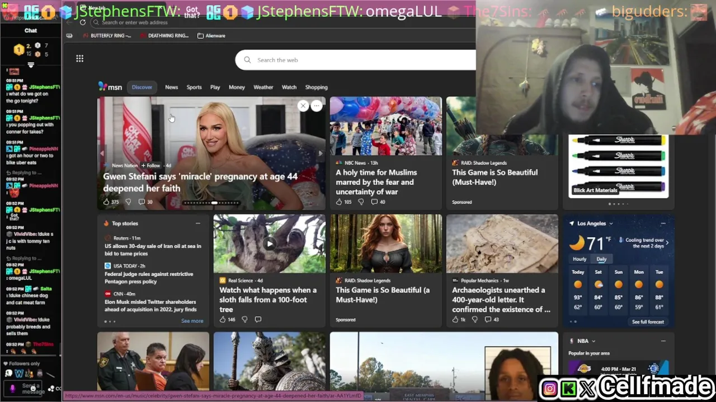Open the Weather tab
The height and width of the screenshot is (402, 716).
pyautogui.click(x=263, y=87)
